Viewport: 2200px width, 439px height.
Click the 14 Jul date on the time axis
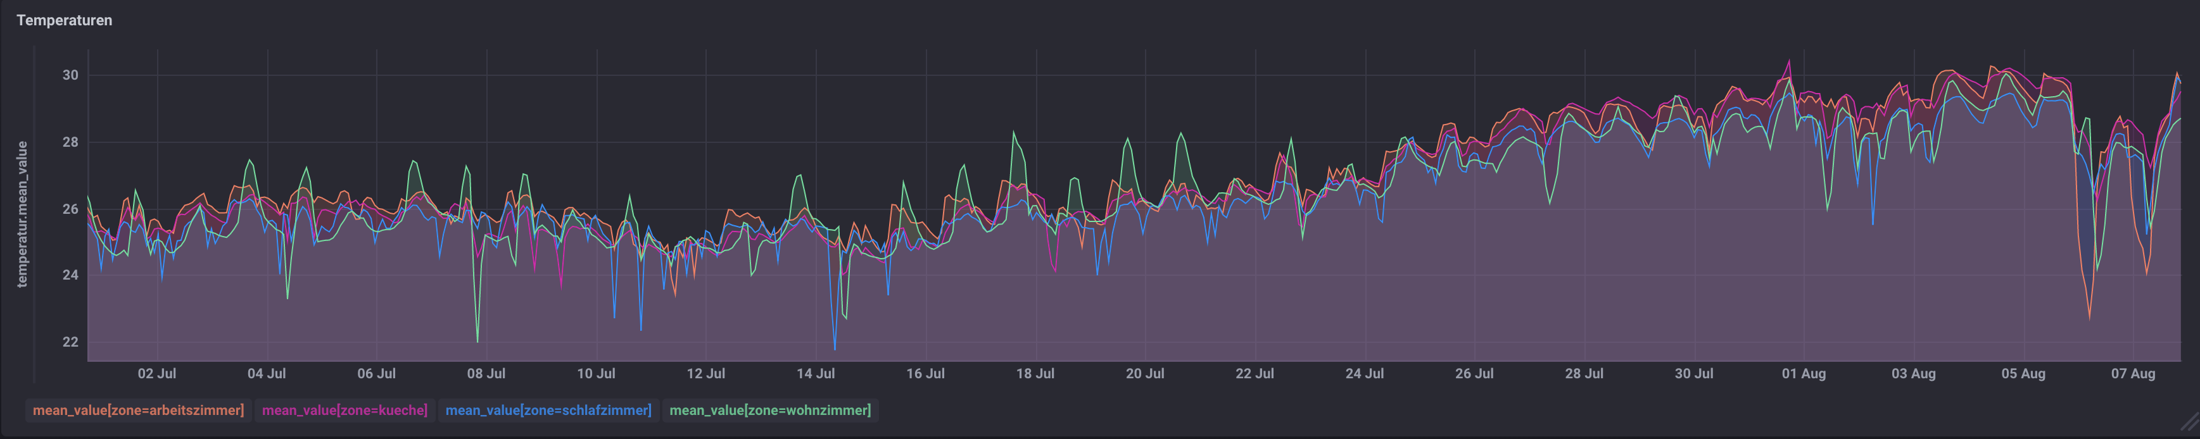tap(816, 374)
